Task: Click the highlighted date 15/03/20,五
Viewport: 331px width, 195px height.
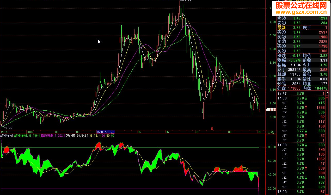Action: click(x=106, y=132)
